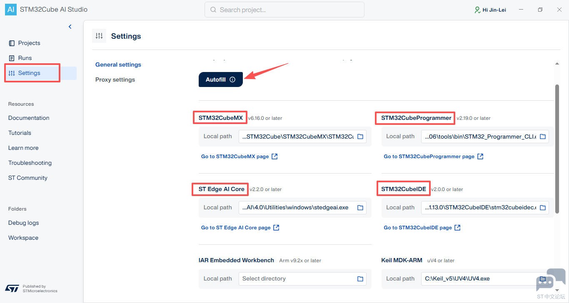
Task: Switch to Proxy settings tab
Action: (x=115, y=79)
